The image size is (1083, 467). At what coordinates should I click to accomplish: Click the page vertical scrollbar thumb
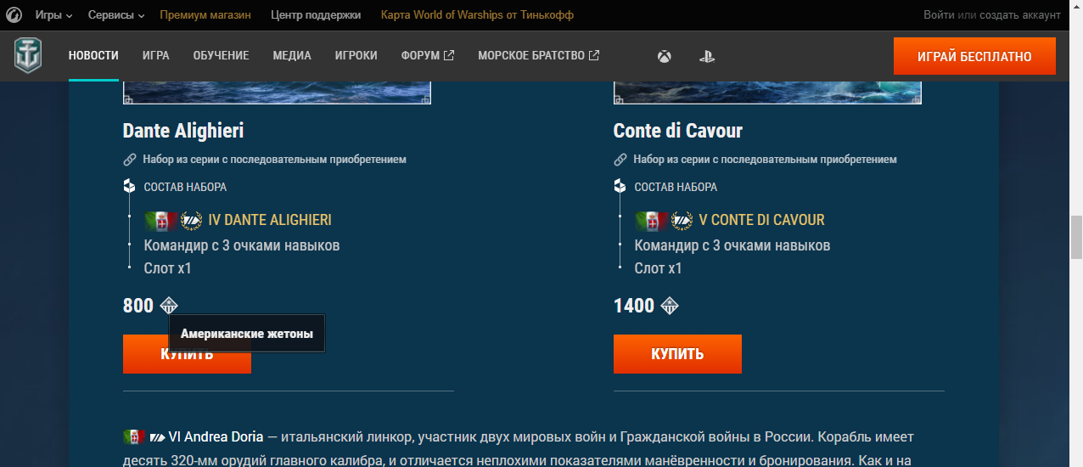pyautogui.click(x=1076, y=238)
